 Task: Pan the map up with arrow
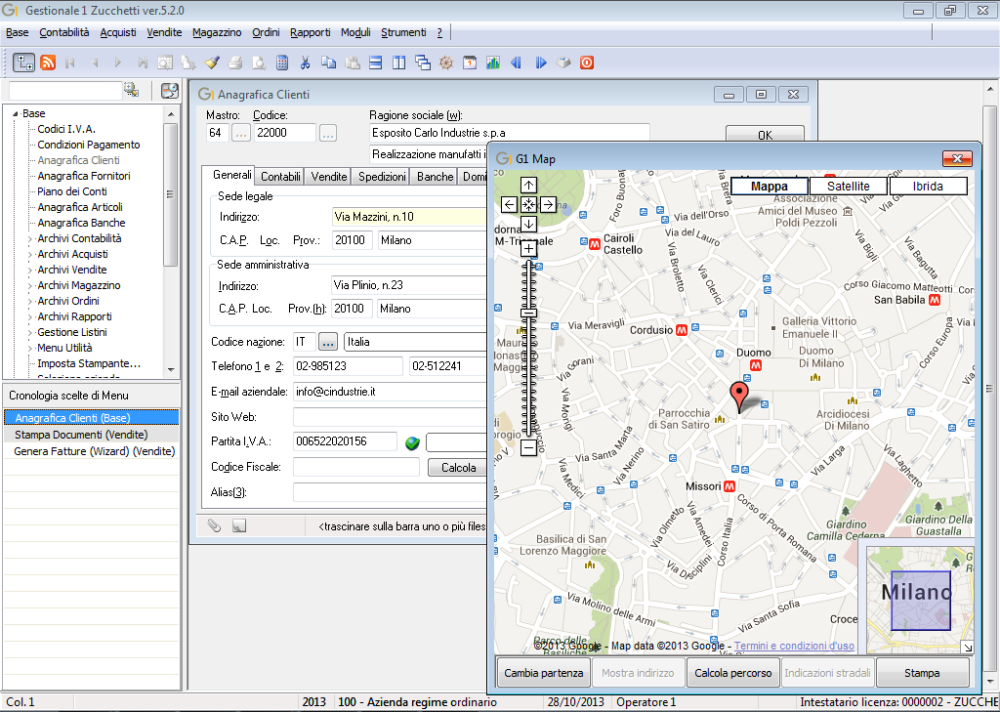pos(528,186)
